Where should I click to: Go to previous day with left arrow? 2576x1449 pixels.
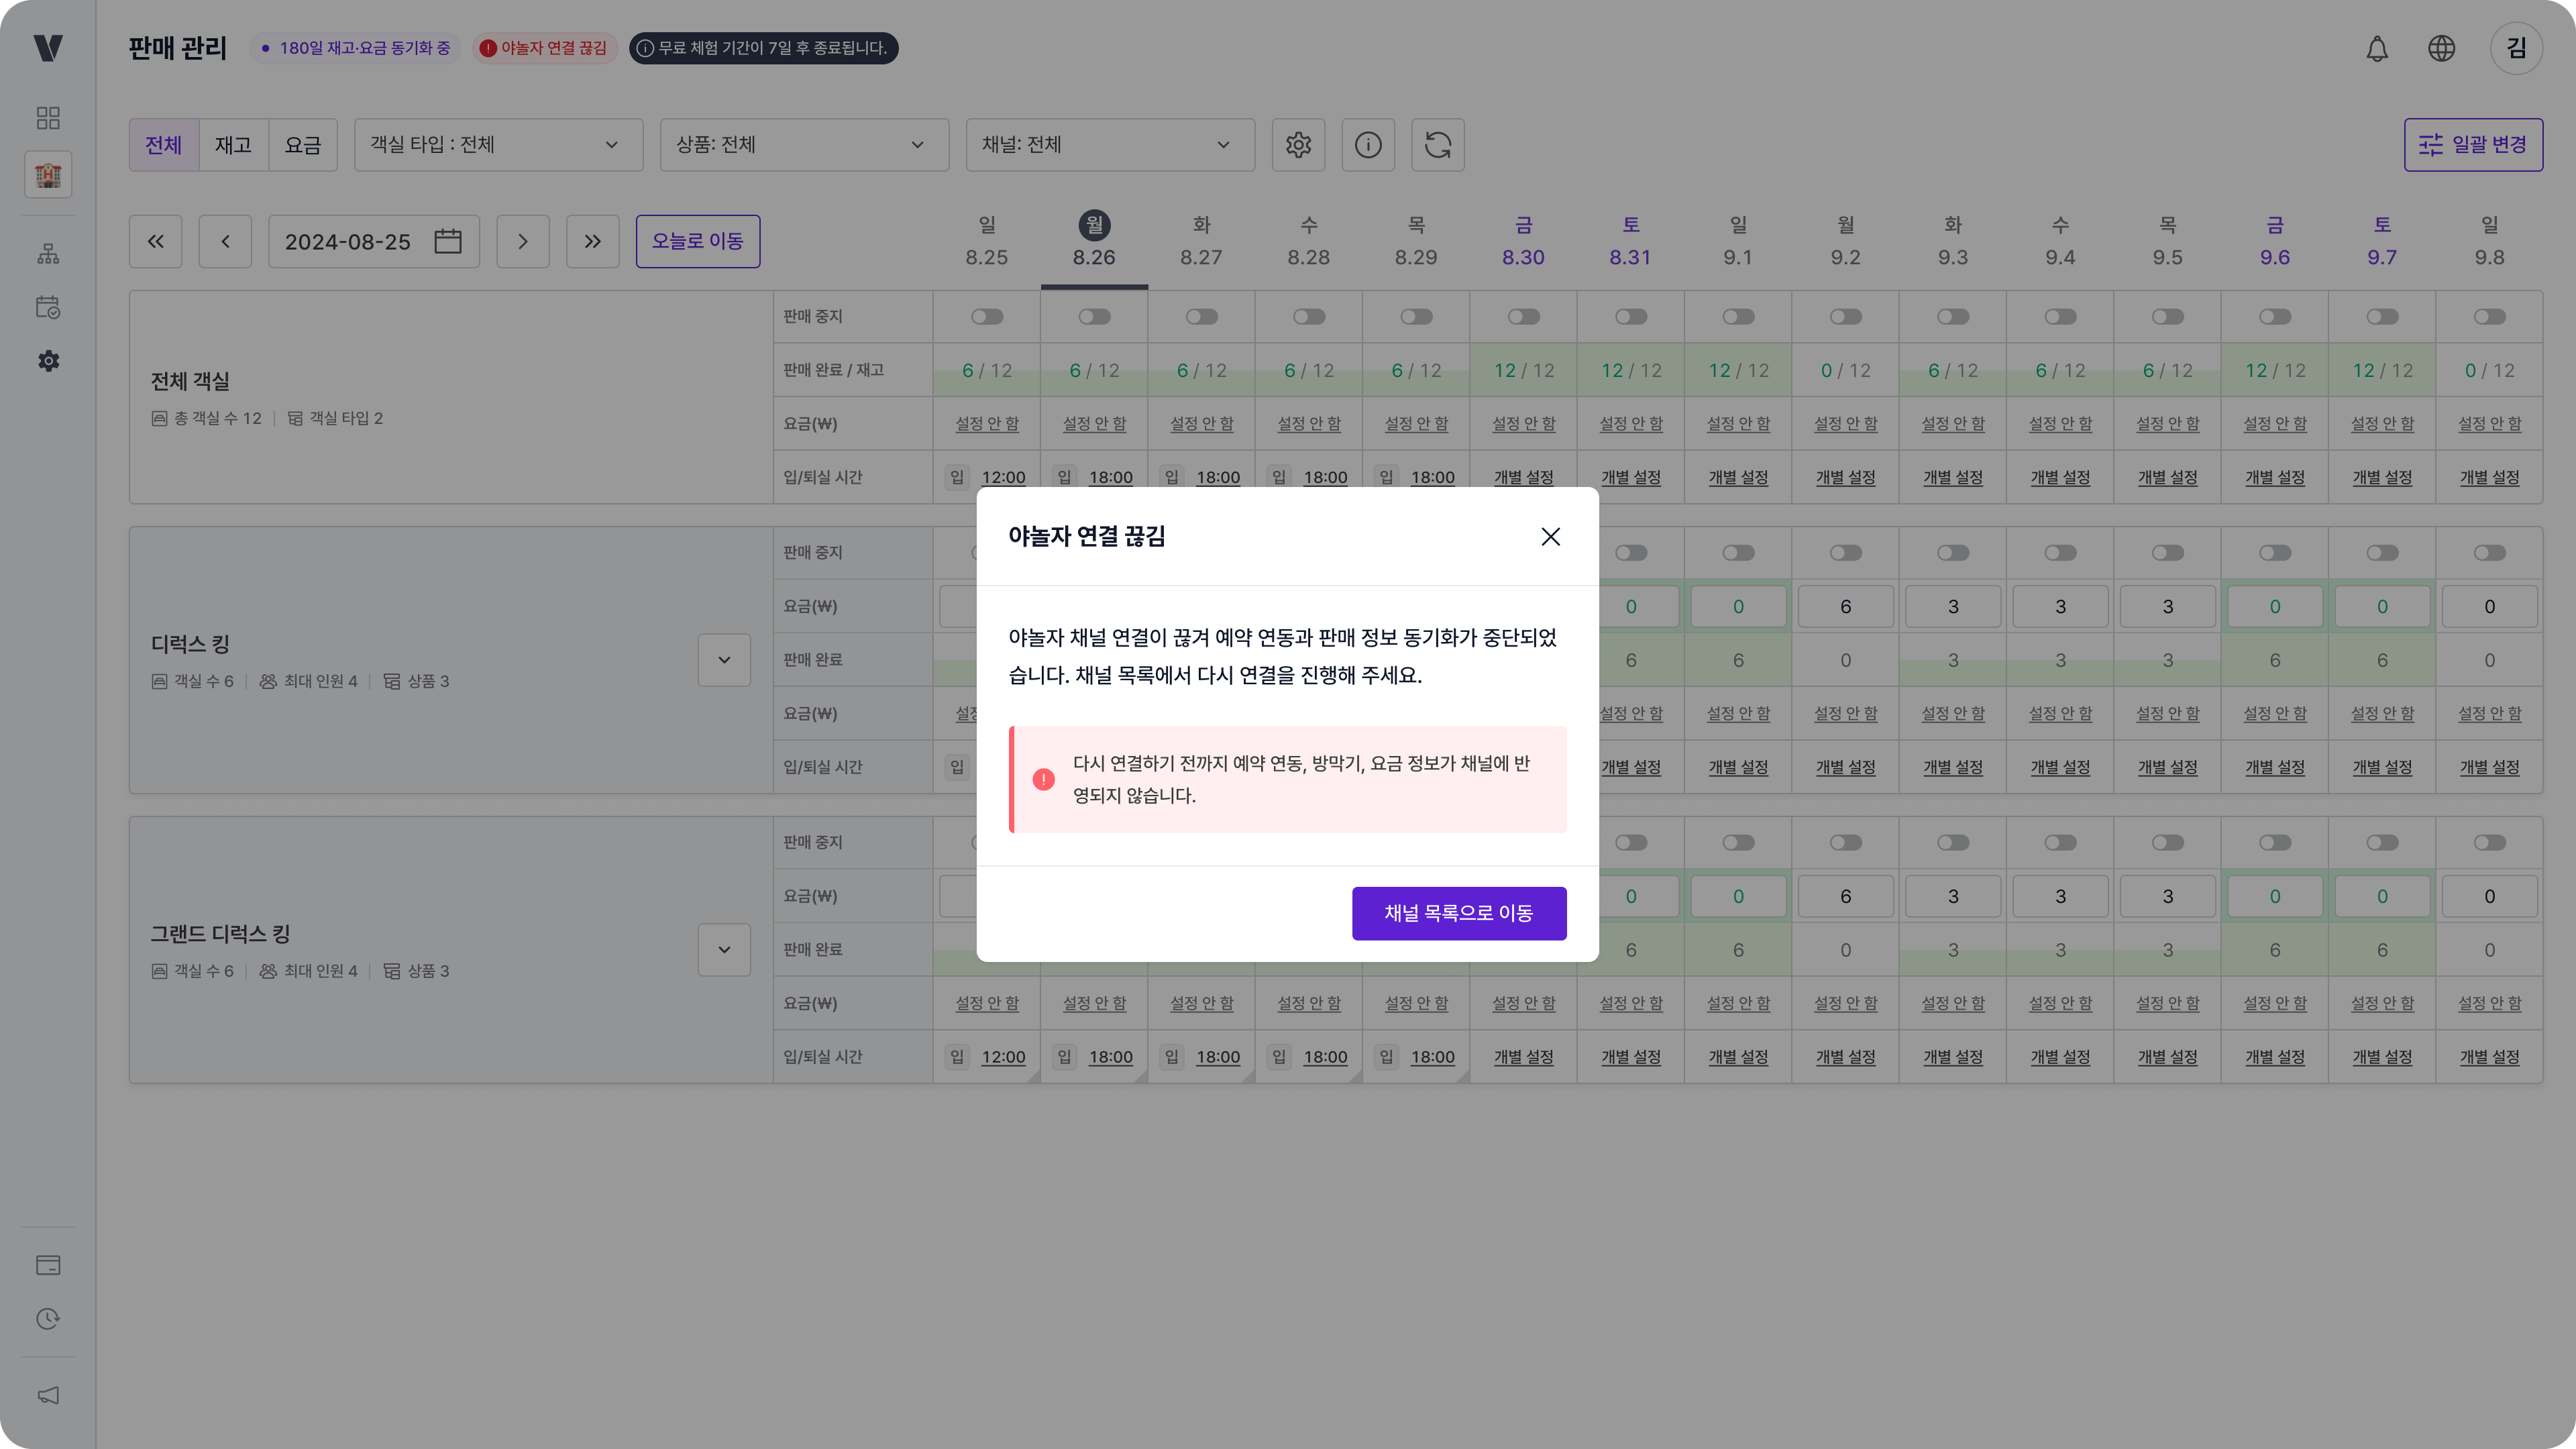225,241
